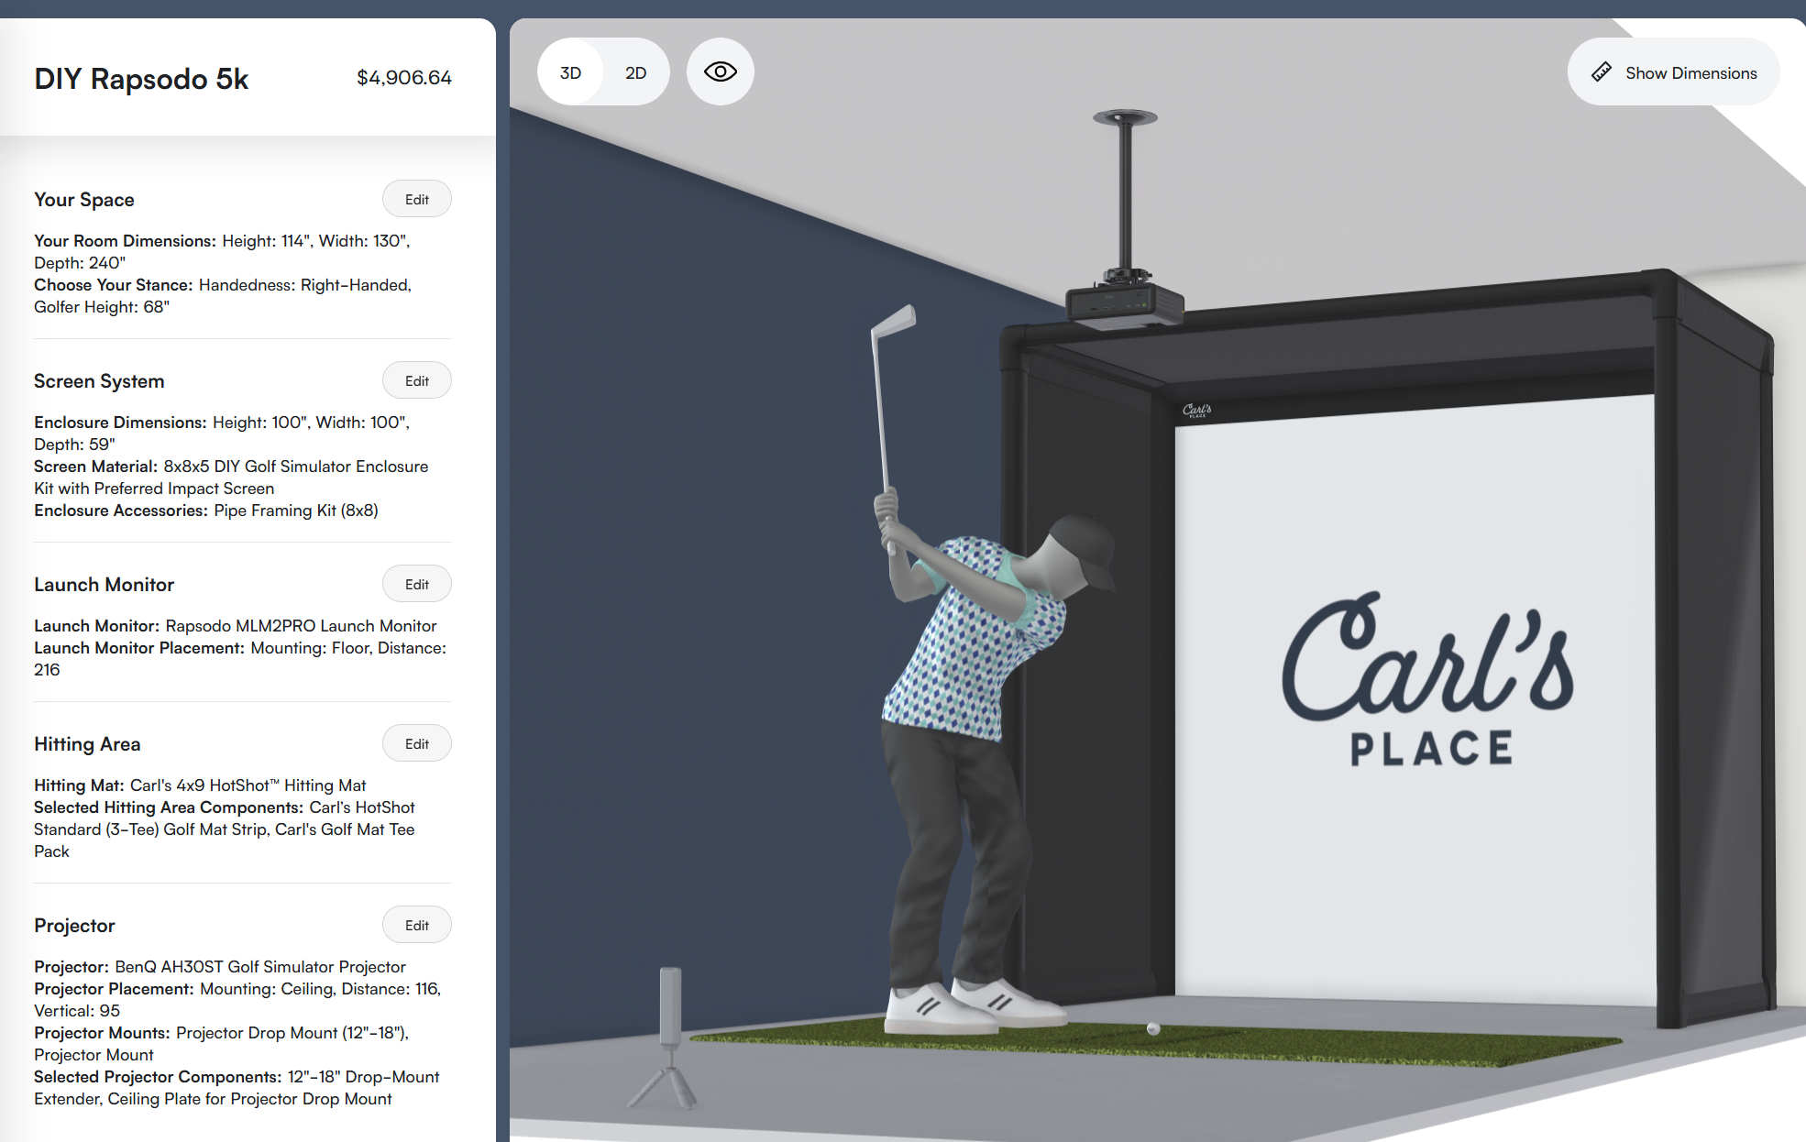1806x1142 pixels.
Task: Edit the Hitting Area section
Action: [x=416, y=743]
